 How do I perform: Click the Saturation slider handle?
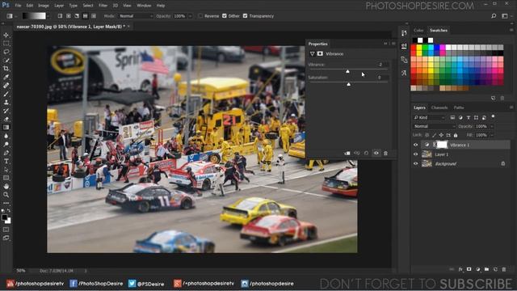[348, 84]
